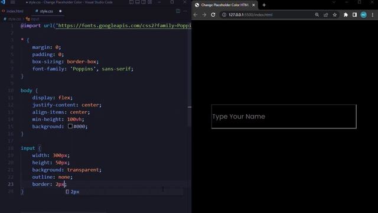Click the editor vertical scrollbar marker

point(190,107)
